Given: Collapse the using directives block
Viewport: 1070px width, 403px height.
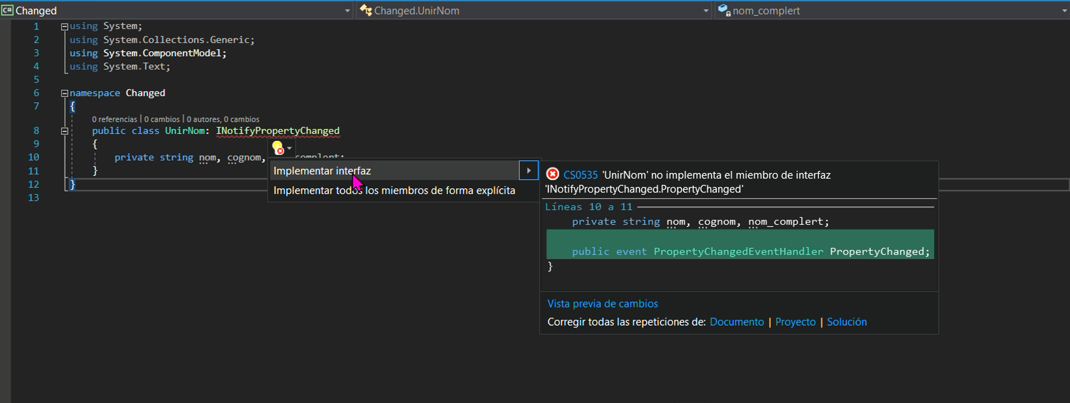Looking at the screenshot, I should [64, 26].
